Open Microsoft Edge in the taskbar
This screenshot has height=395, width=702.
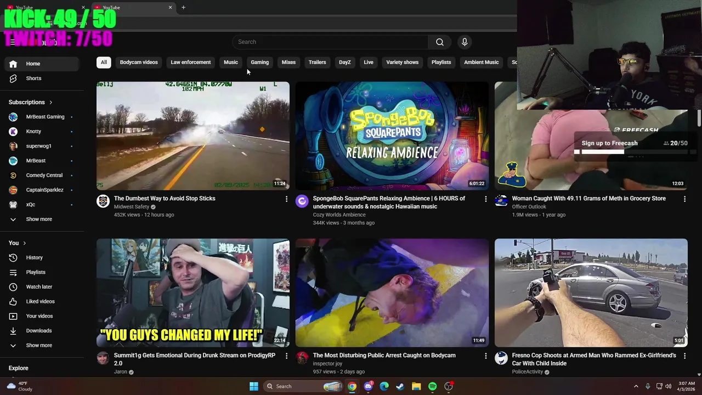(x=384, y=386)
